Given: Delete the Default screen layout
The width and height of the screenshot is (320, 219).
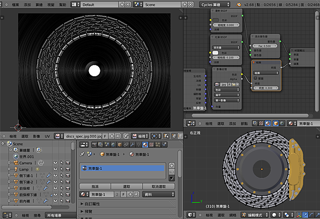Looking at the screenshot, I should (x=128, y=4).
